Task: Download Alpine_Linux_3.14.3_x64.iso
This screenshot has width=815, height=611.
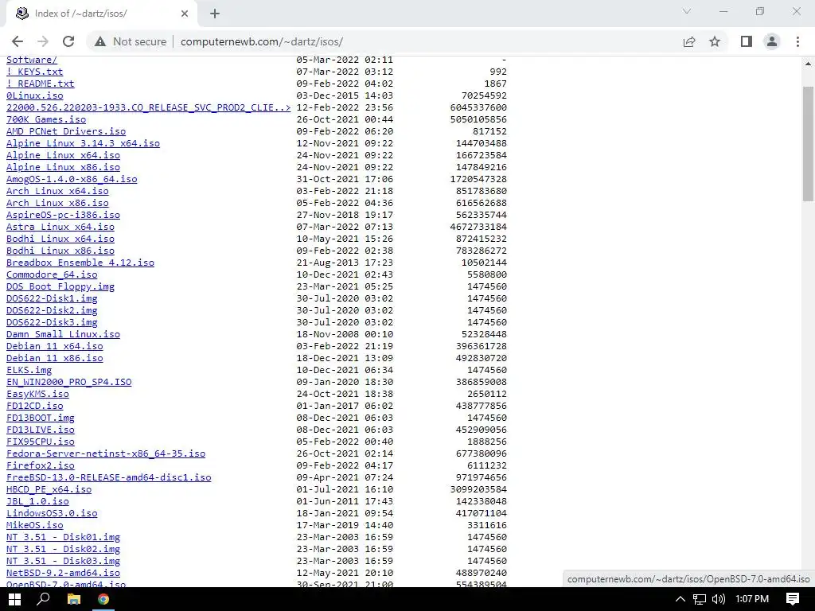Action: click(x=83, y=143)
